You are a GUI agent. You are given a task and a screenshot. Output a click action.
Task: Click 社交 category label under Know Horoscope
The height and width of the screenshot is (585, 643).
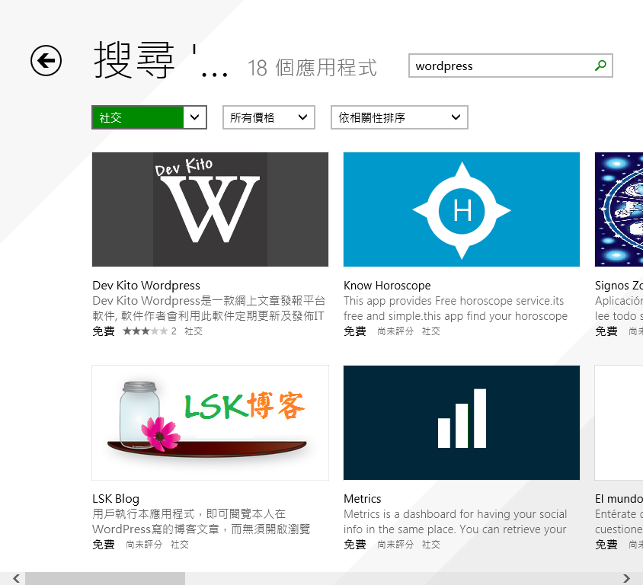coord(431,331)
